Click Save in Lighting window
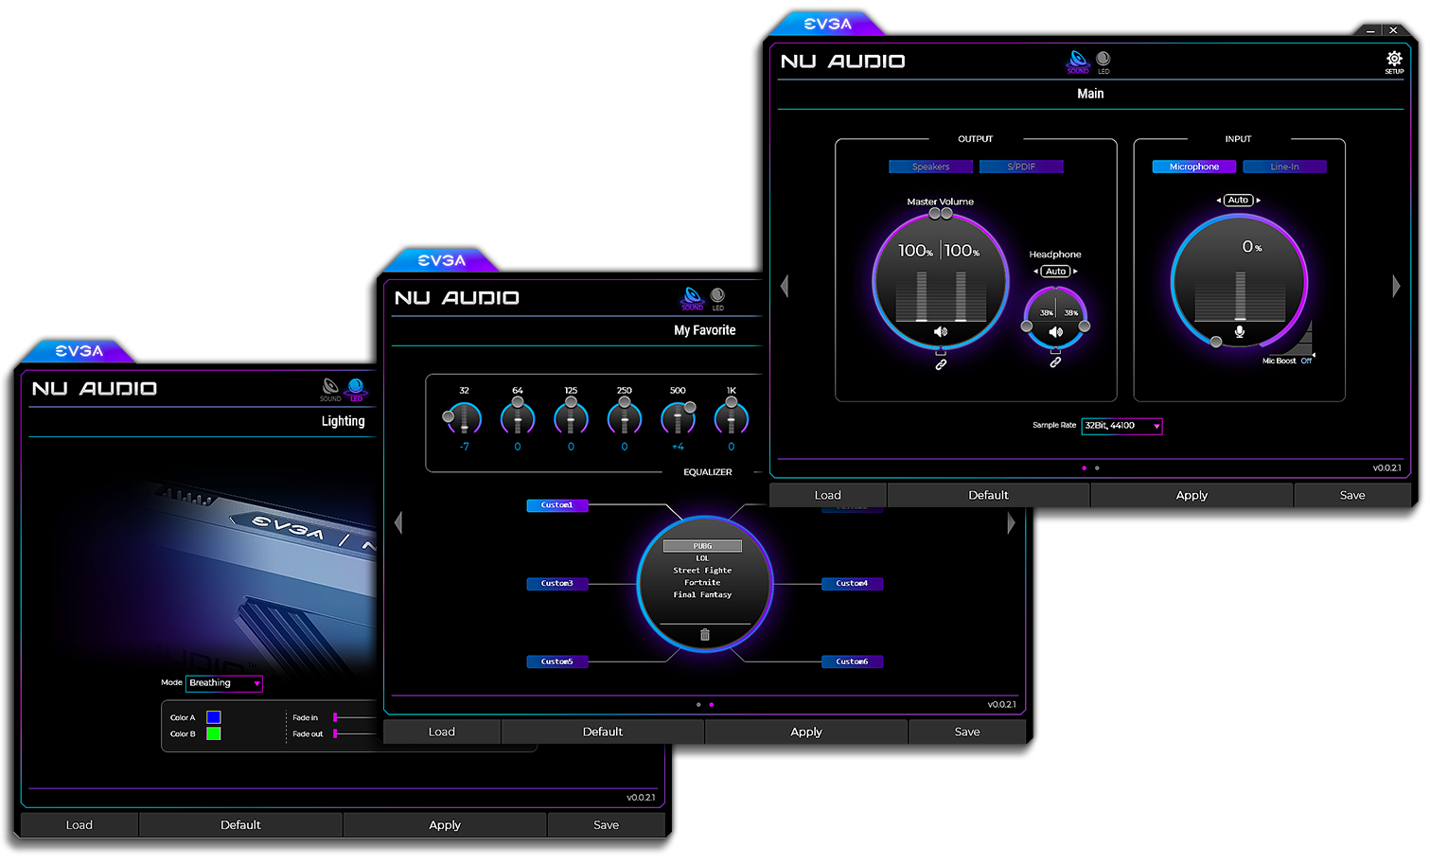The width and height of the screenshot is (1430, 864). [607, 825]
